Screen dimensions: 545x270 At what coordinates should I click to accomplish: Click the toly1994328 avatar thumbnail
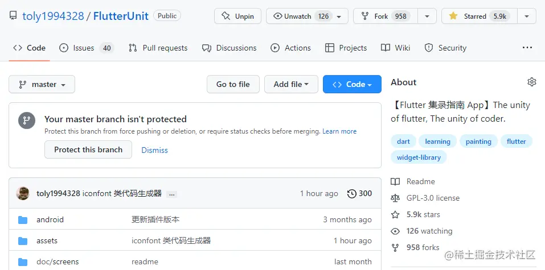[x=23, y=193]
